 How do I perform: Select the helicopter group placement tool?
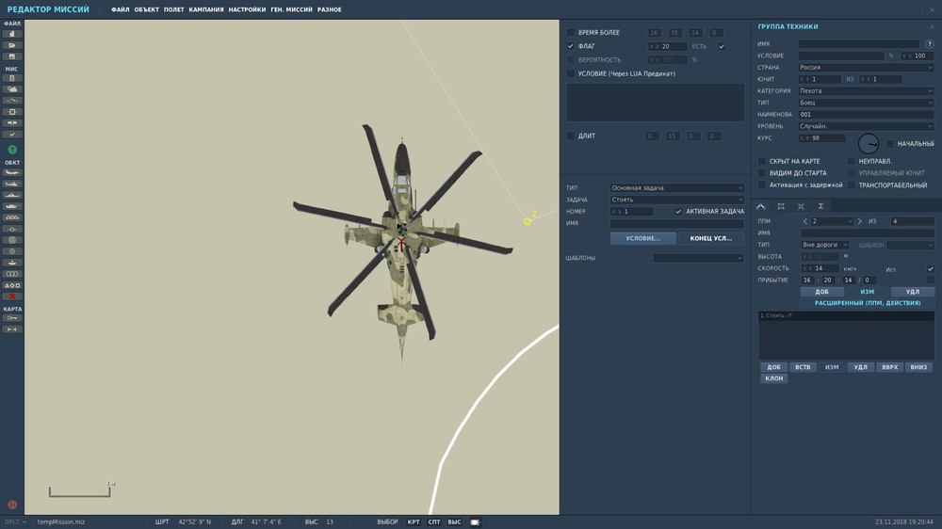click(x=12, y=184)
